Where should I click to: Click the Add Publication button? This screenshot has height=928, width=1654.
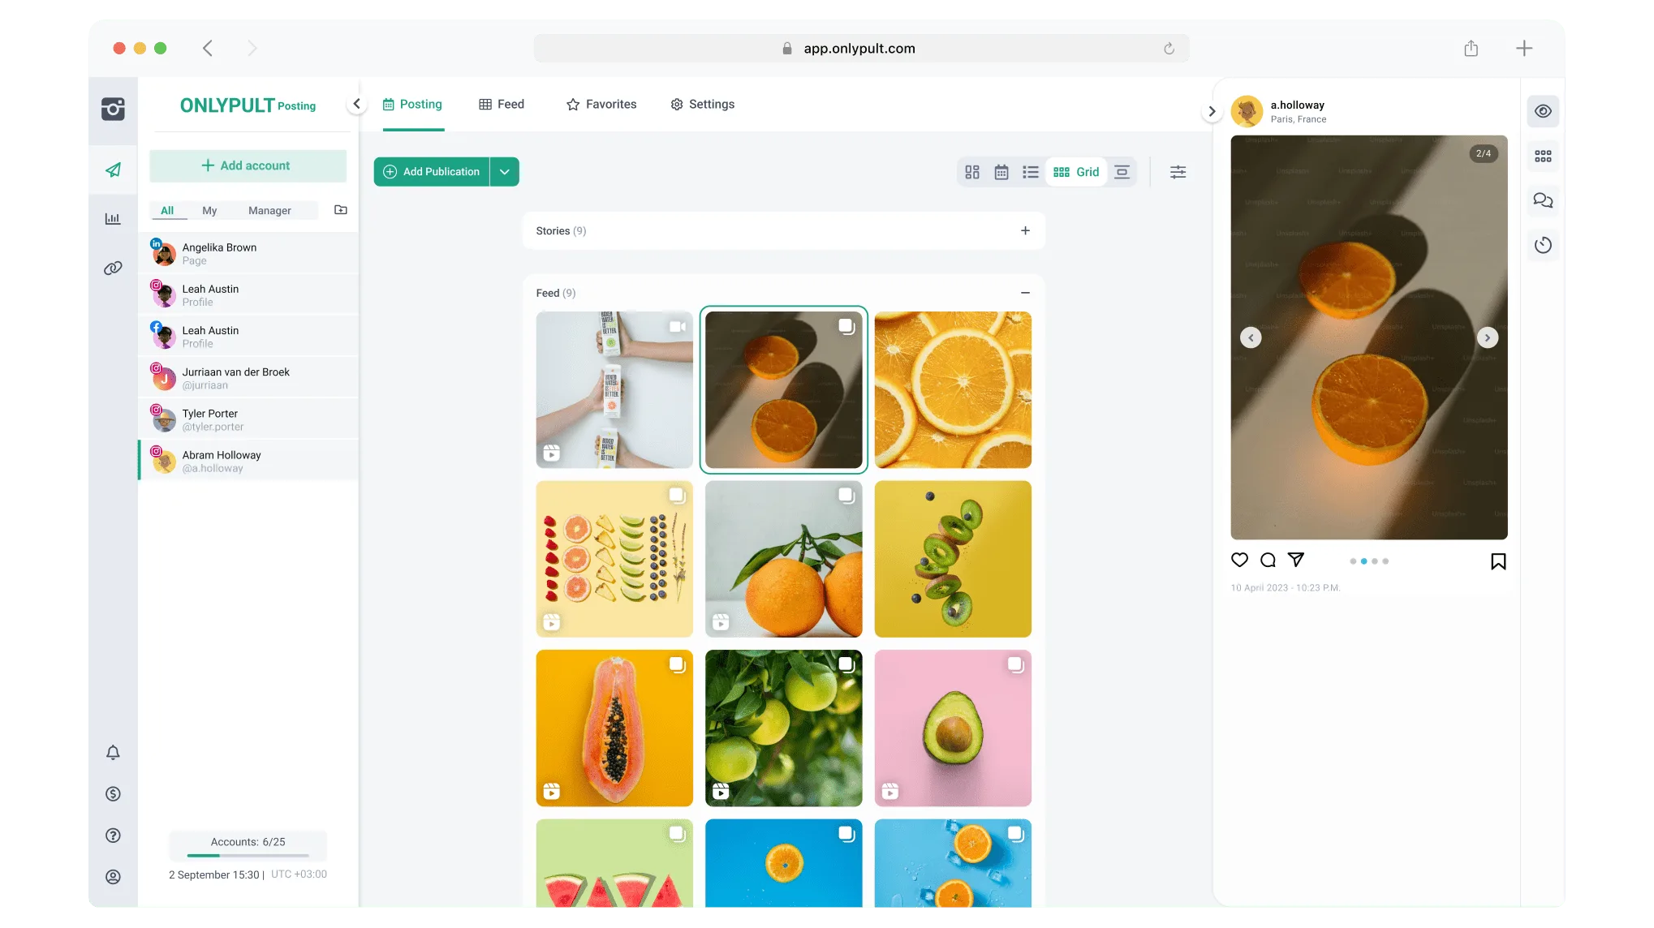point(432,172)
